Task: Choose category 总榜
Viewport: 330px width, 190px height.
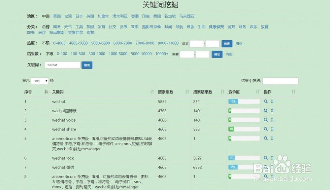Action: (x=46, y=27)
